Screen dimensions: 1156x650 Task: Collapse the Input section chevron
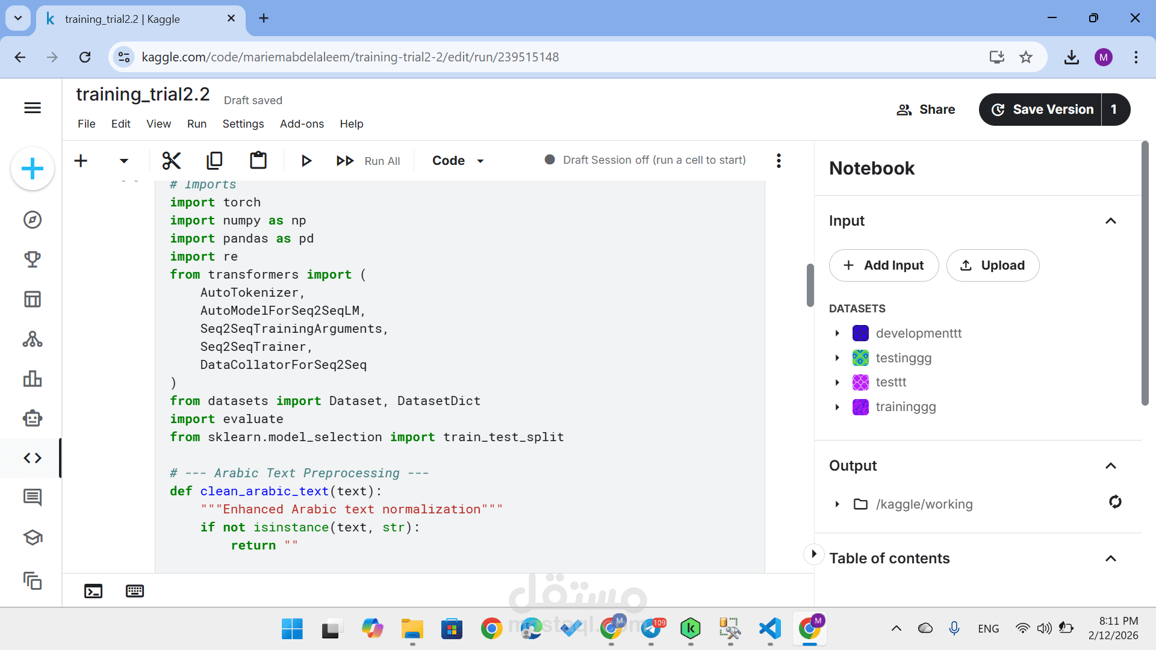click(x=1111, y=221)
